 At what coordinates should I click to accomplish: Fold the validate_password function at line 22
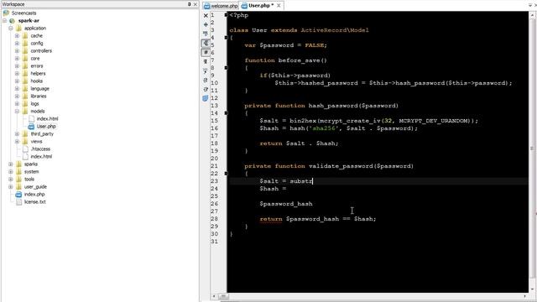226,174
